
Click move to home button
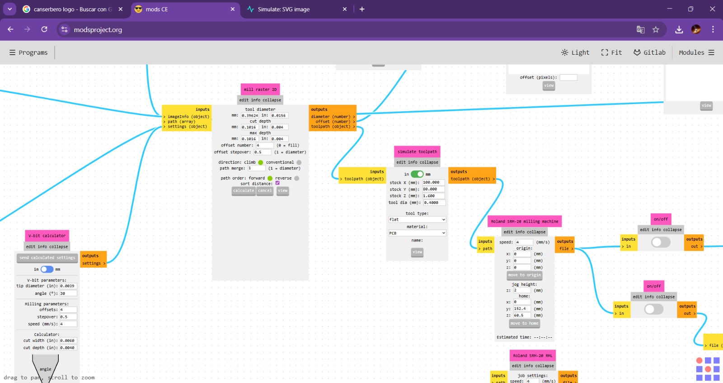click(x=524, y=324)
